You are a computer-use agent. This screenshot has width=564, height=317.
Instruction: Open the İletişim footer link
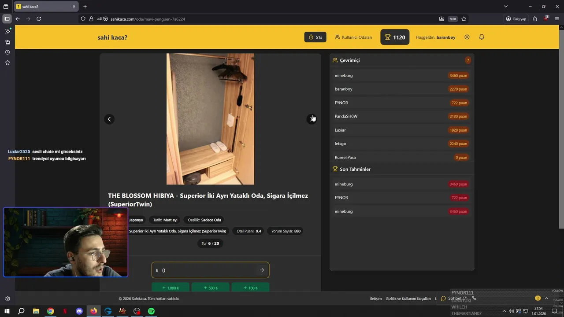tap(376, 299)
